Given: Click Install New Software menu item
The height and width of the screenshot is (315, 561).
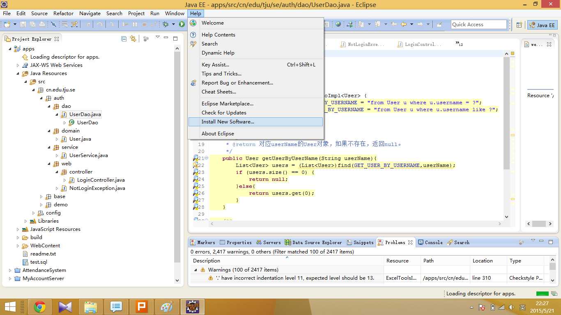Looking at the screenshot, I should [255, 122].
